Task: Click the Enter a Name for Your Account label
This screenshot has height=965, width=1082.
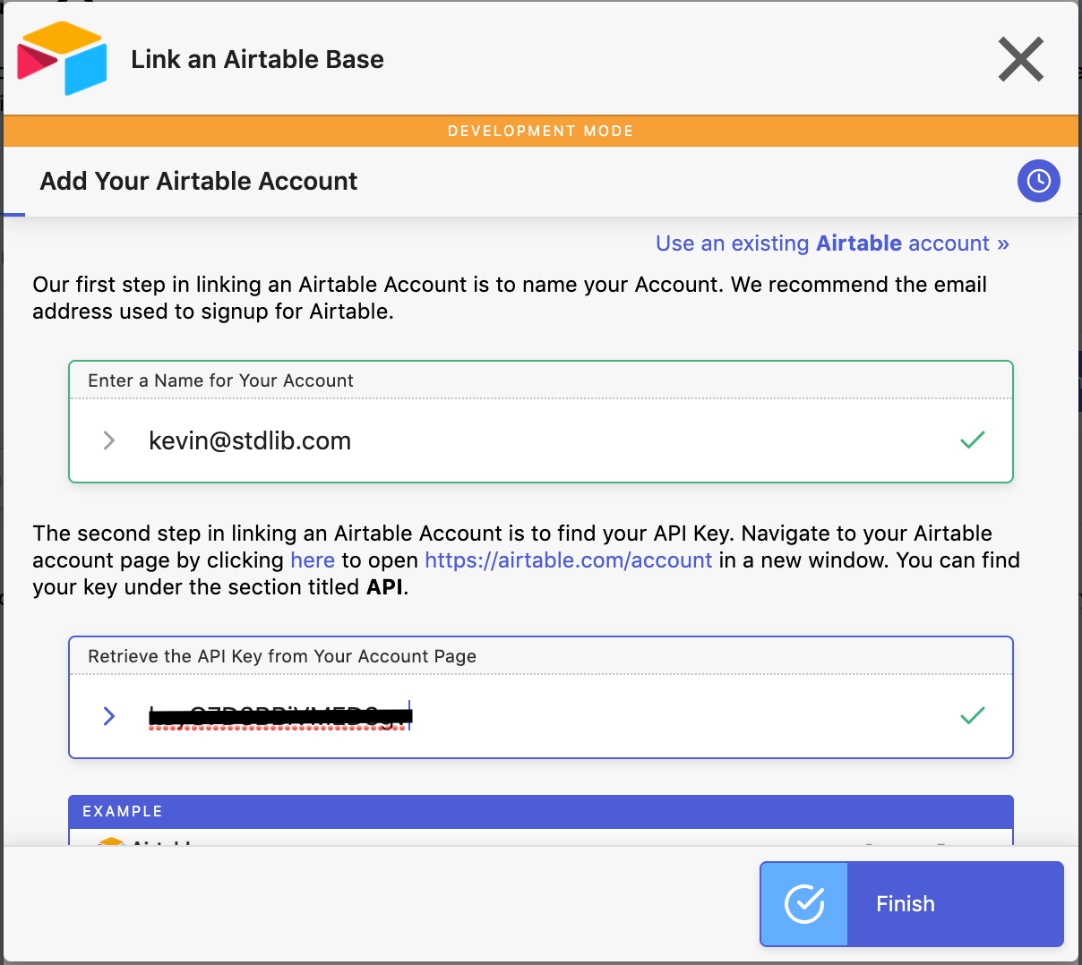Action: coord(220,380)
